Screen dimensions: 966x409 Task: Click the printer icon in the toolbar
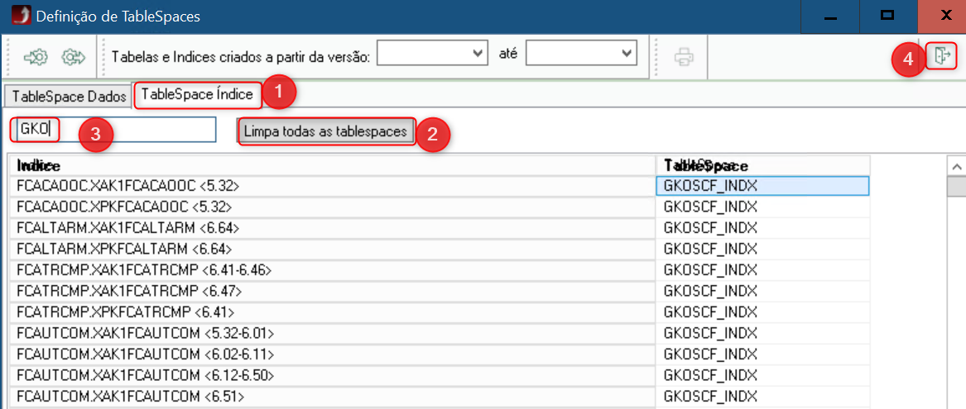point(684,58)
